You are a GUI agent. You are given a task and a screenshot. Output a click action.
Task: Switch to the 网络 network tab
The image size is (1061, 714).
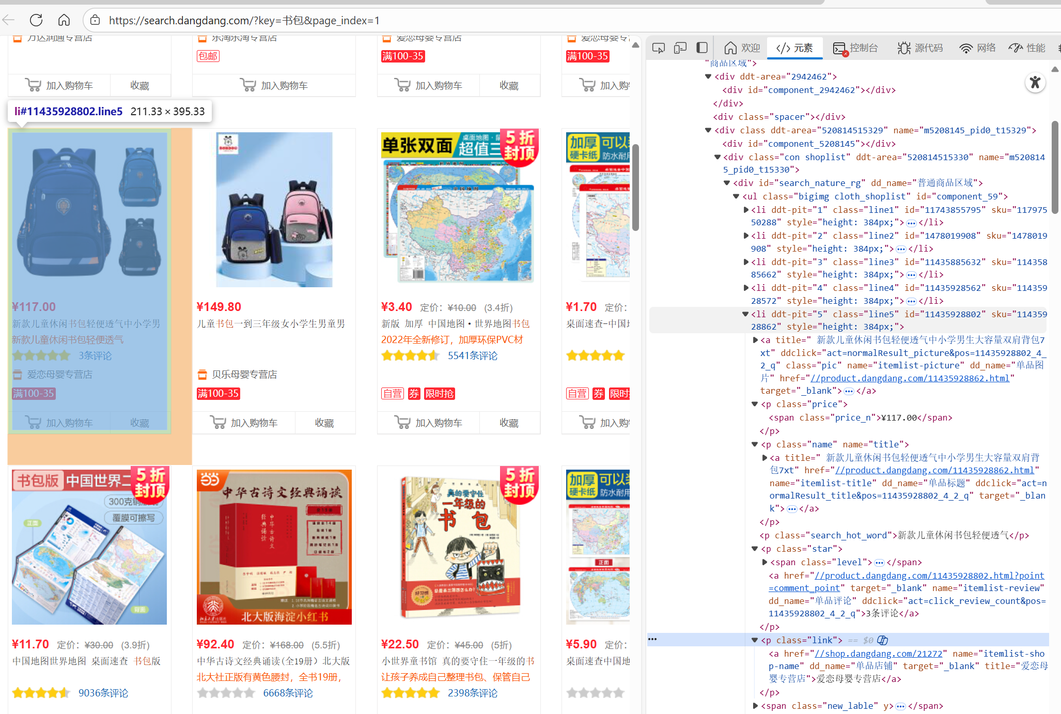click(x=977, y=48)
